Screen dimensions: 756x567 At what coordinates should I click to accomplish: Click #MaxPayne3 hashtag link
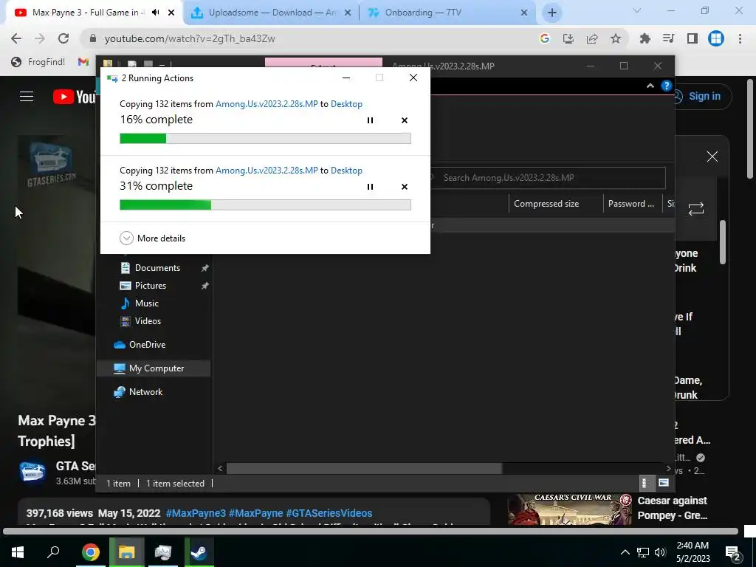tap(195, 514)
